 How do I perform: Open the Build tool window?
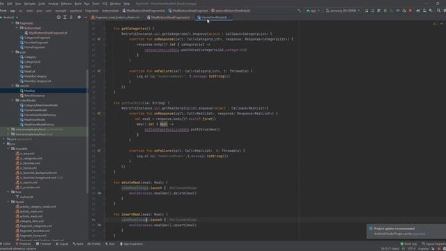[78, 244]
